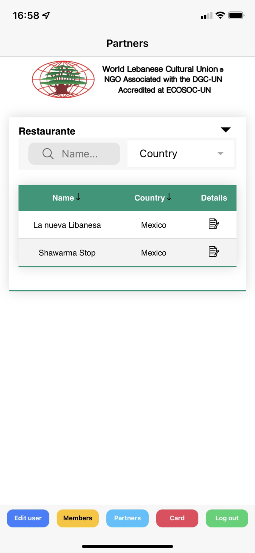Tap the Partners page title
This screenshot has height=553, width=255.
(127, 43)
